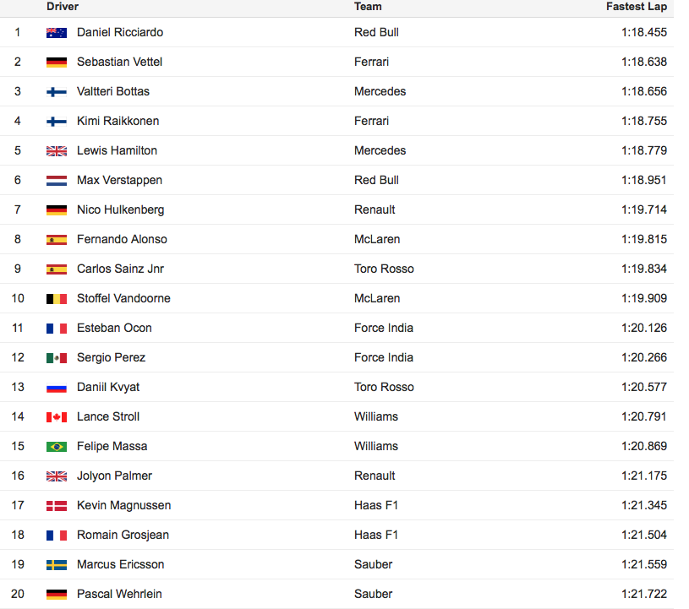Viewport: 689px width, 609px height.
Task: Click the Brazilian flag beside Felipe Massa
Action: pos(57,447)
